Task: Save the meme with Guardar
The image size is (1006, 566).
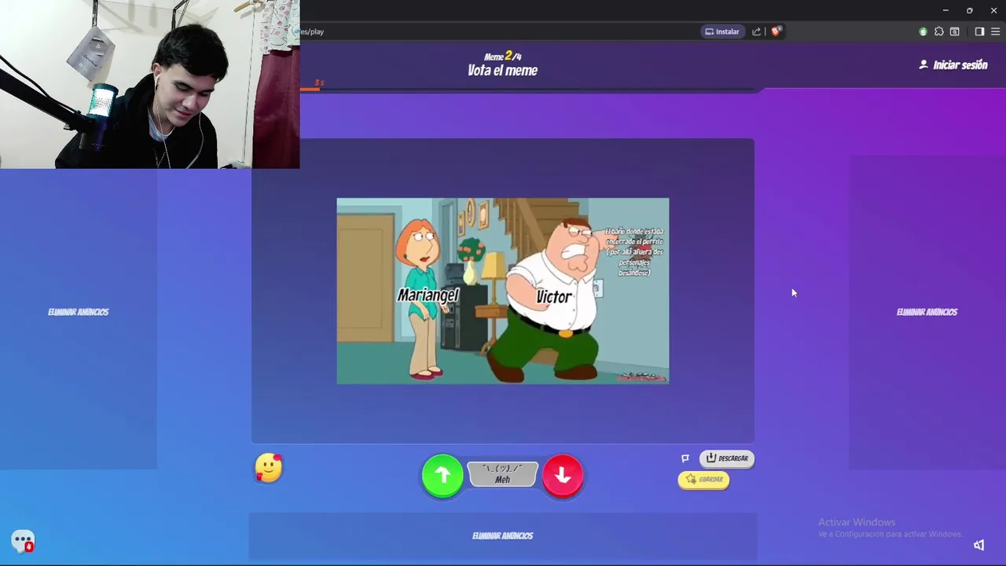Action: tap(703, 480)
